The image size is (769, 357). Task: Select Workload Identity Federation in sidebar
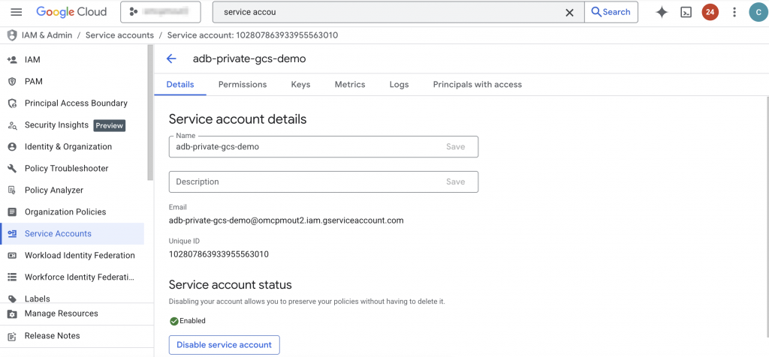(x=80, y=256)
